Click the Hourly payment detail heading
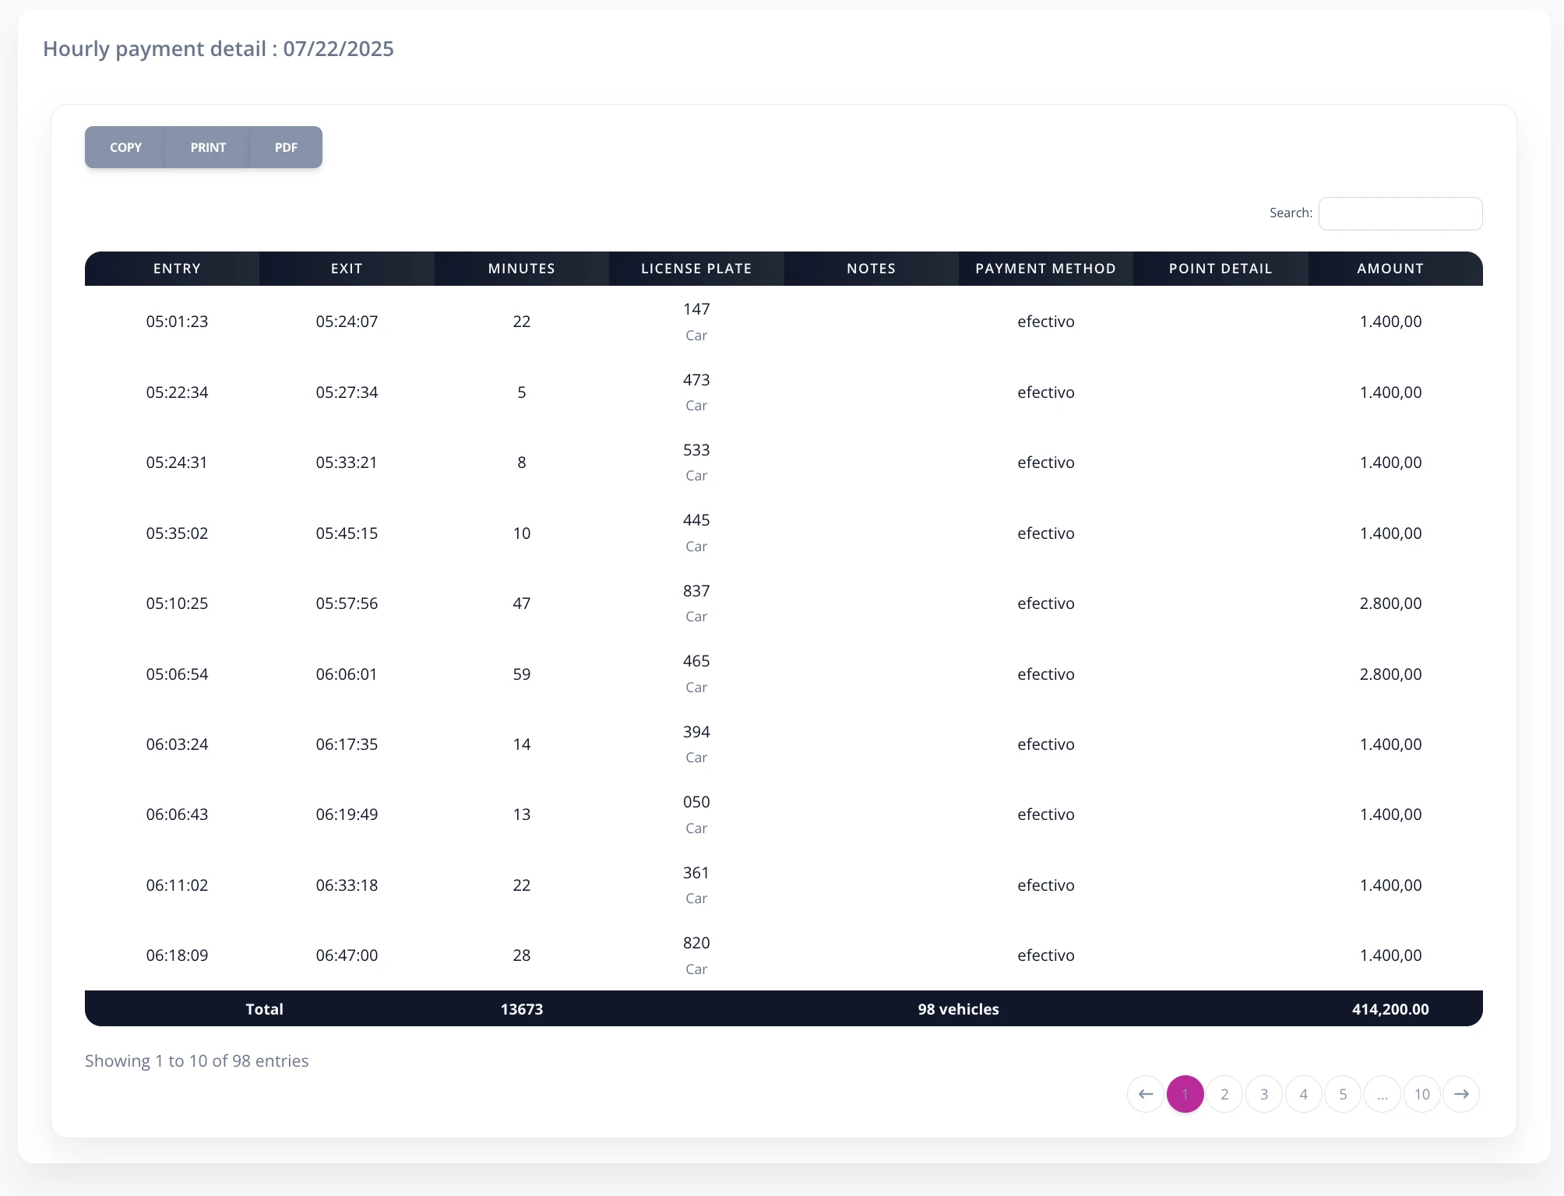Viewport: 1564px width, 1196px height. [218, 48]
